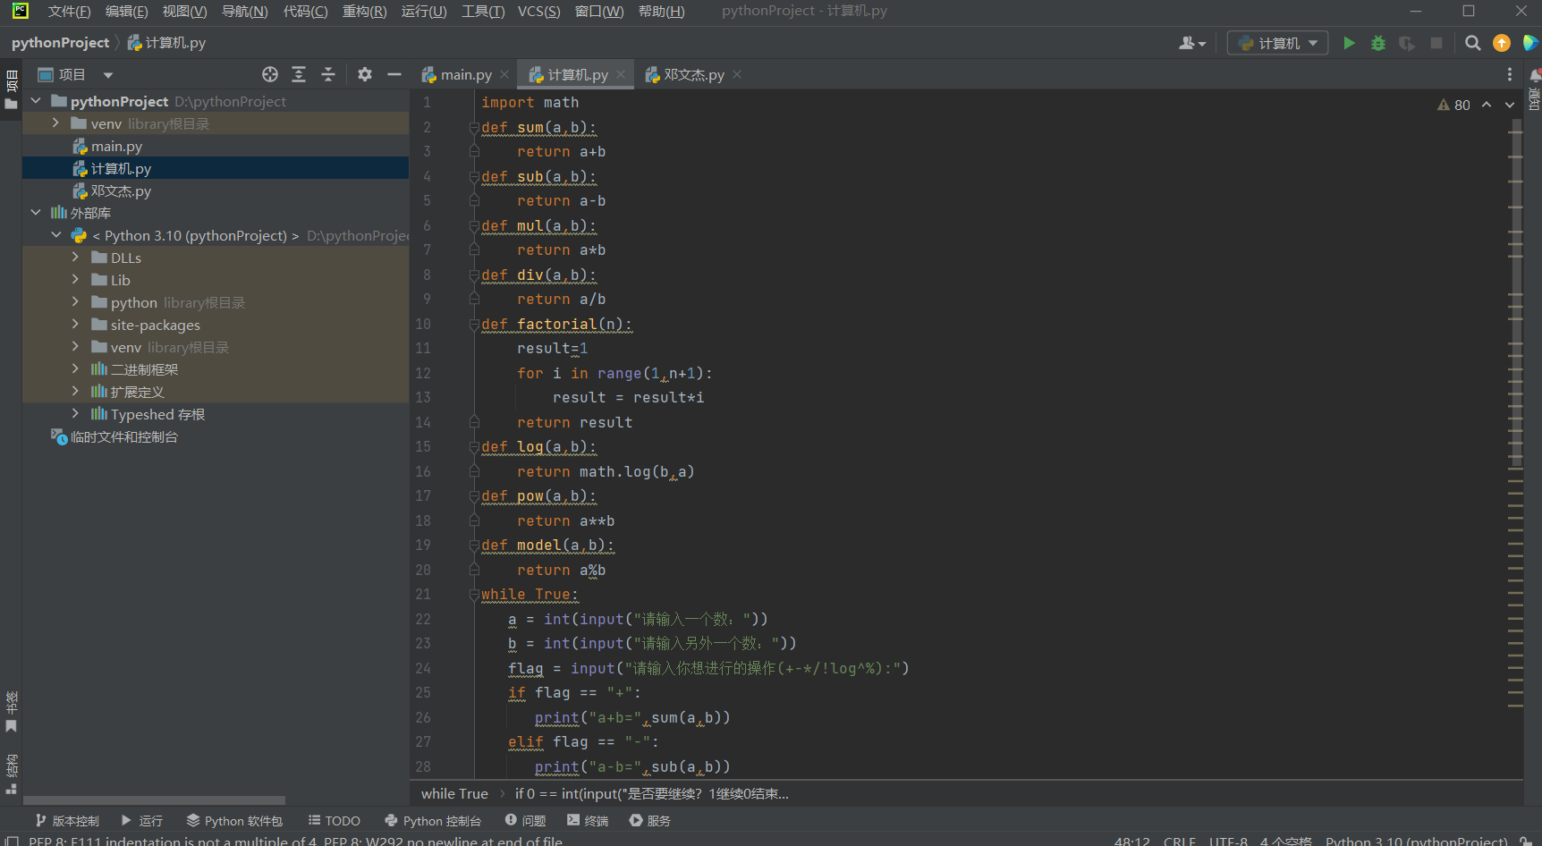Open the 计算机 run configuration dropdown
The image size is (1542, 846).
click(x=1277, y=43)
